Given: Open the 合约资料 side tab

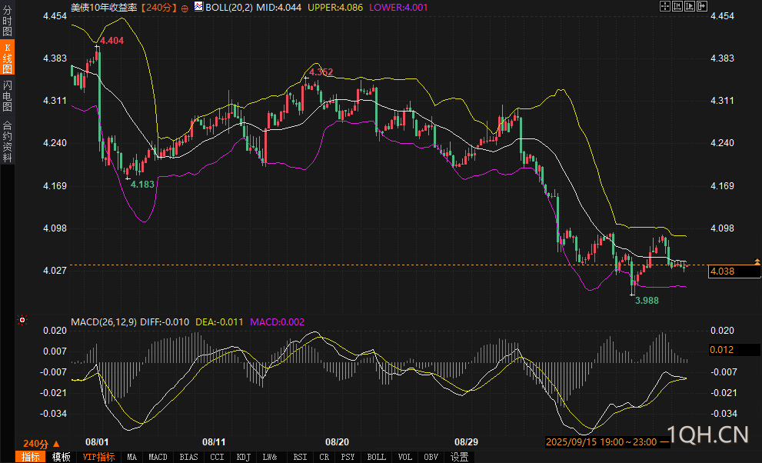Looking at the screenshot, I should pos(8,141).
